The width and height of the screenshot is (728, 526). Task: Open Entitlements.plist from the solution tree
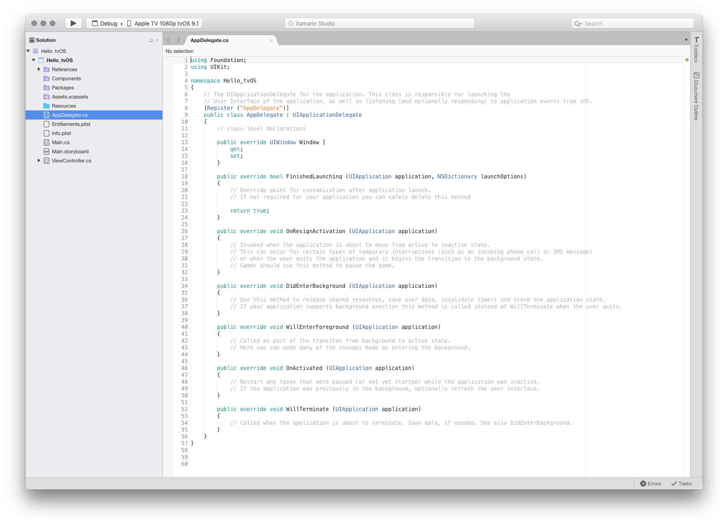(x=71, y=124)
